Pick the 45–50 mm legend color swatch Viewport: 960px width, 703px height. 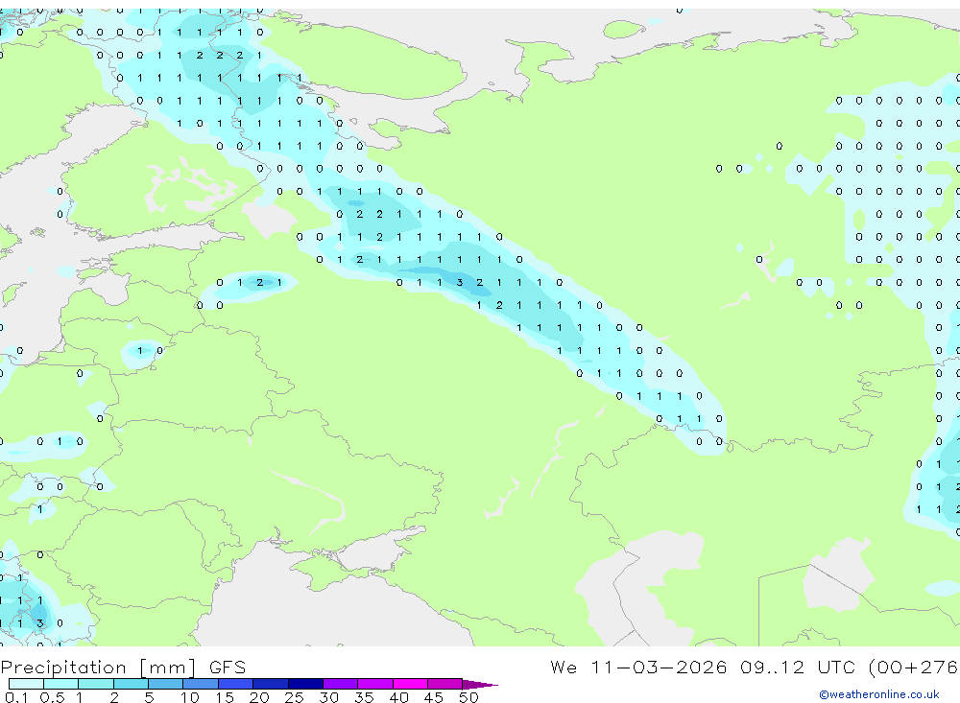click(x=444, y=684)
